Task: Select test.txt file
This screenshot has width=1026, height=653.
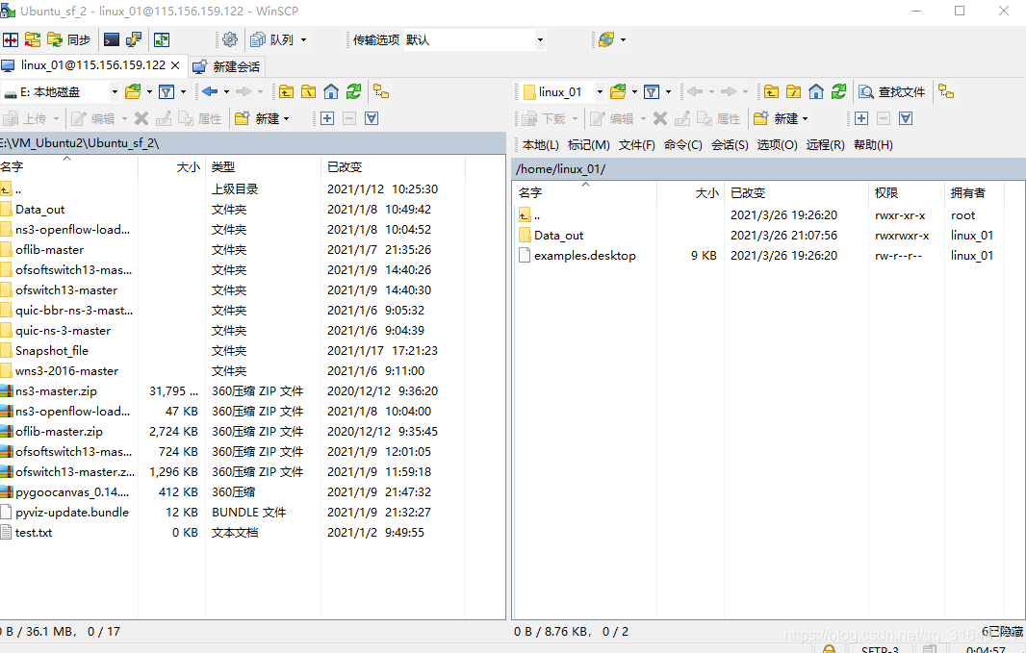Action: (34, 533)
